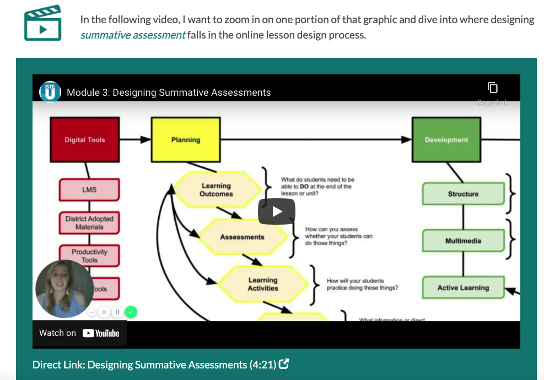Click the green Development box
This screenshot has width=544, height=380.
(446, 140)
